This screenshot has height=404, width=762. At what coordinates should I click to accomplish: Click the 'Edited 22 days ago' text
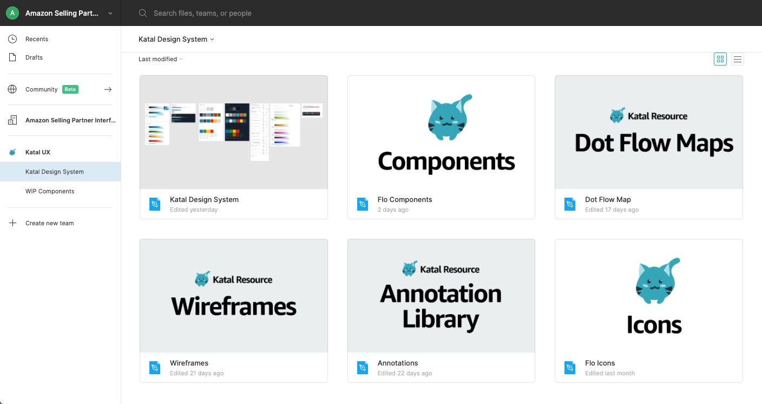point(405,373)
